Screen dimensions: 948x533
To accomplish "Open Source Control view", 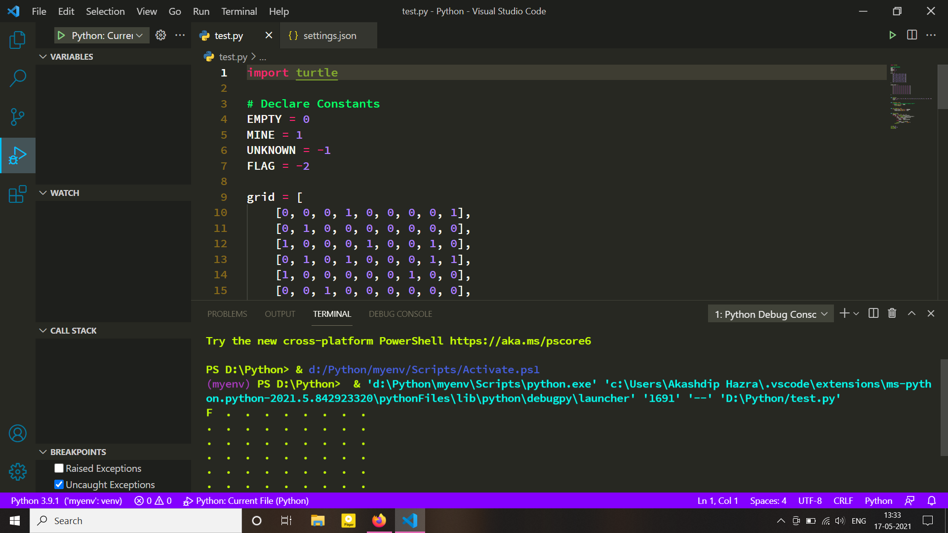I will [17, 117].
